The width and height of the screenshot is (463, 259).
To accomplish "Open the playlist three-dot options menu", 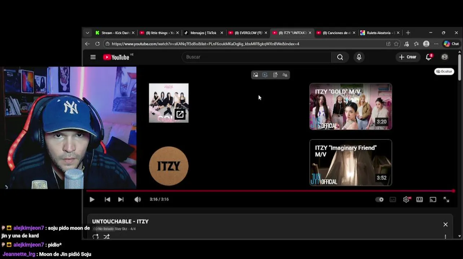I will [x=445, y=237].
